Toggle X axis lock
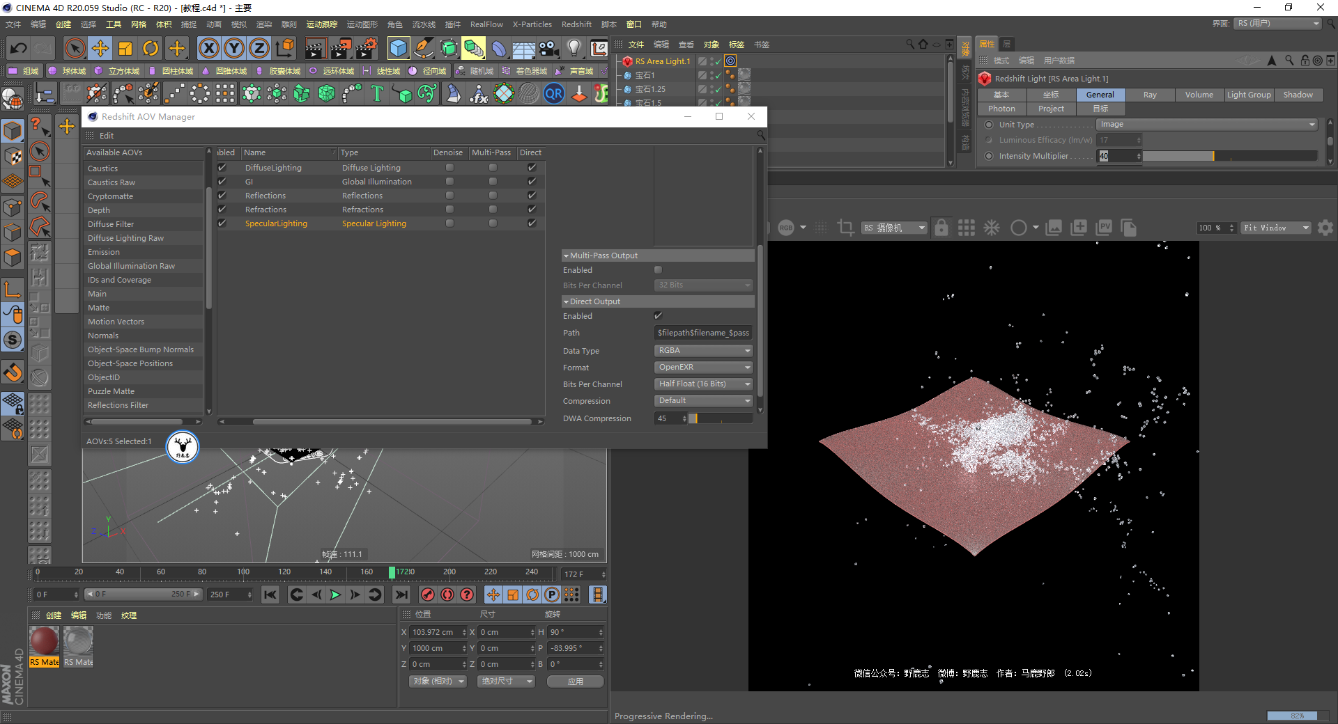 click(209, 48)
